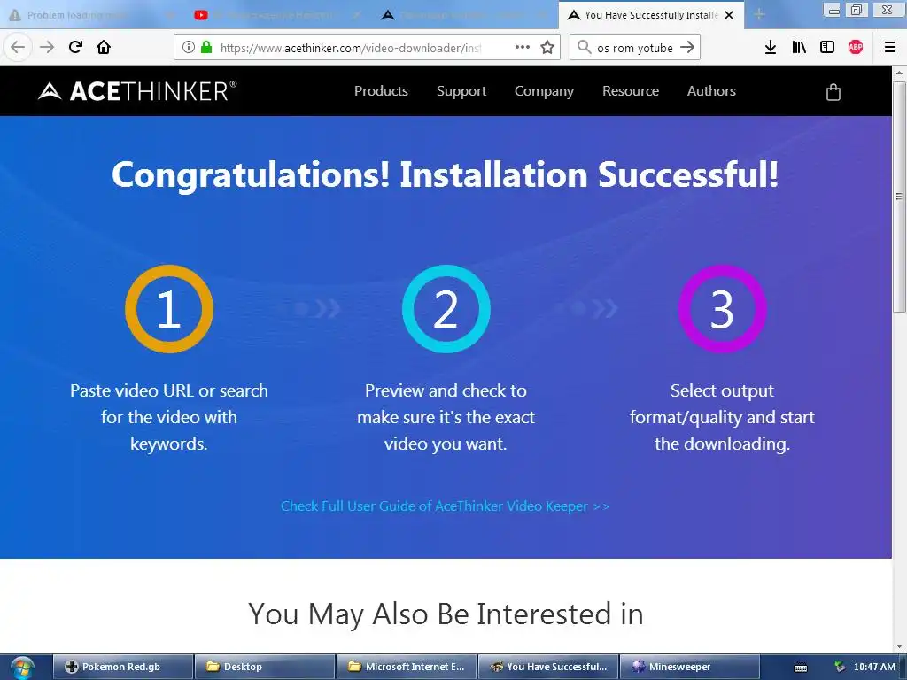Go back using the browser back arrow

tap(18, 48)
